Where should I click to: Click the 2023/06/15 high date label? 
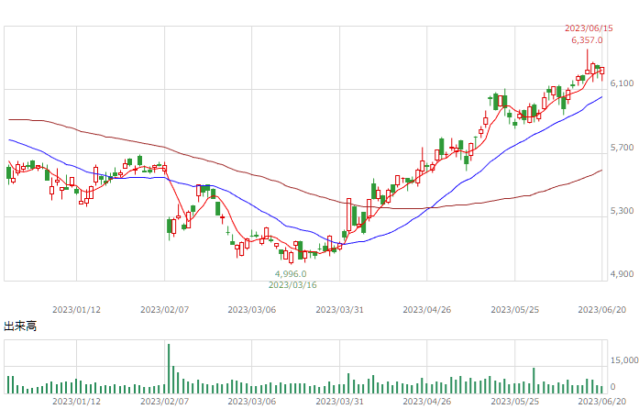tap(589, 28)
